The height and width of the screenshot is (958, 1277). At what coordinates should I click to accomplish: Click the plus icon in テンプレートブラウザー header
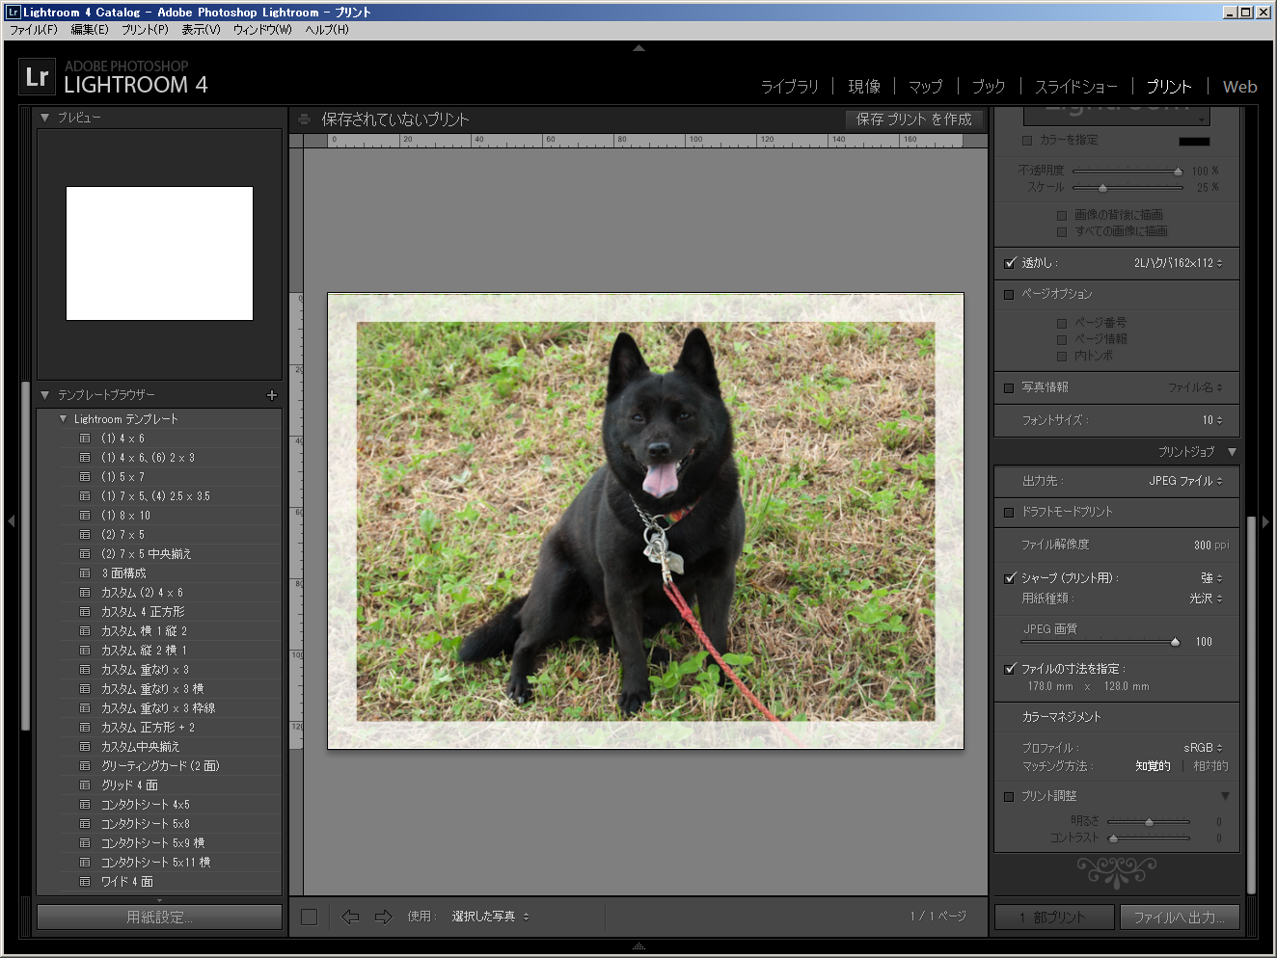point(271,395)
